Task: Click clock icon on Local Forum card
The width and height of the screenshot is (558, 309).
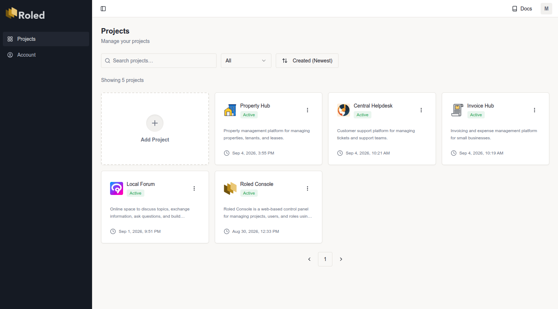Action: click(x=113, y=231)
